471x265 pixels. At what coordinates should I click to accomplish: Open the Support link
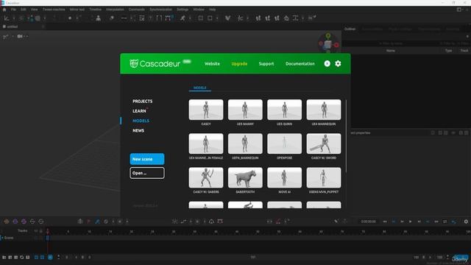(266, 64)
